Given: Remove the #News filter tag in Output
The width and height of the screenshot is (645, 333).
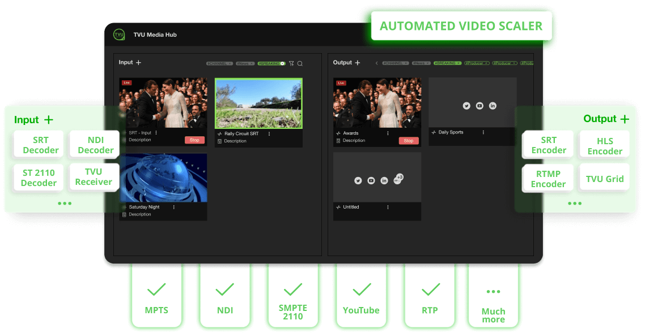Looking at the screenshot, I should pos(428,63).
